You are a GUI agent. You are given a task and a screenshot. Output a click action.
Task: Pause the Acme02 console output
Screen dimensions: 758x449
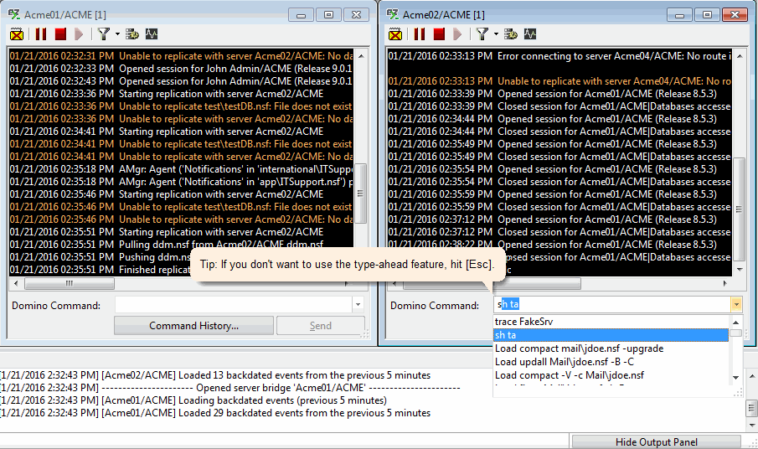coord(420,34)
